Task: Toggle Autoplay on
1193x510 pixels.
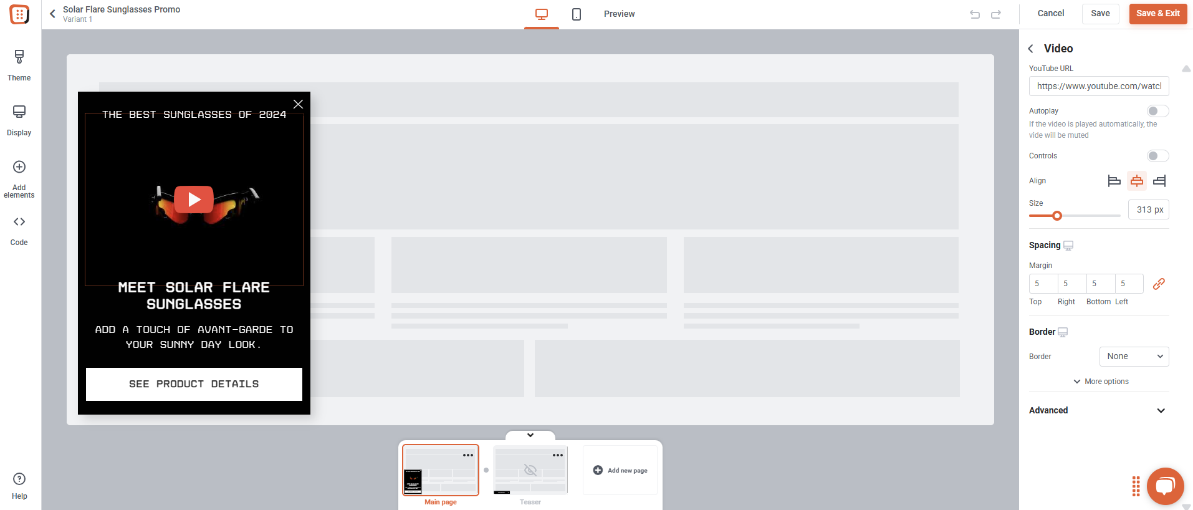Action: (1157, 111)
